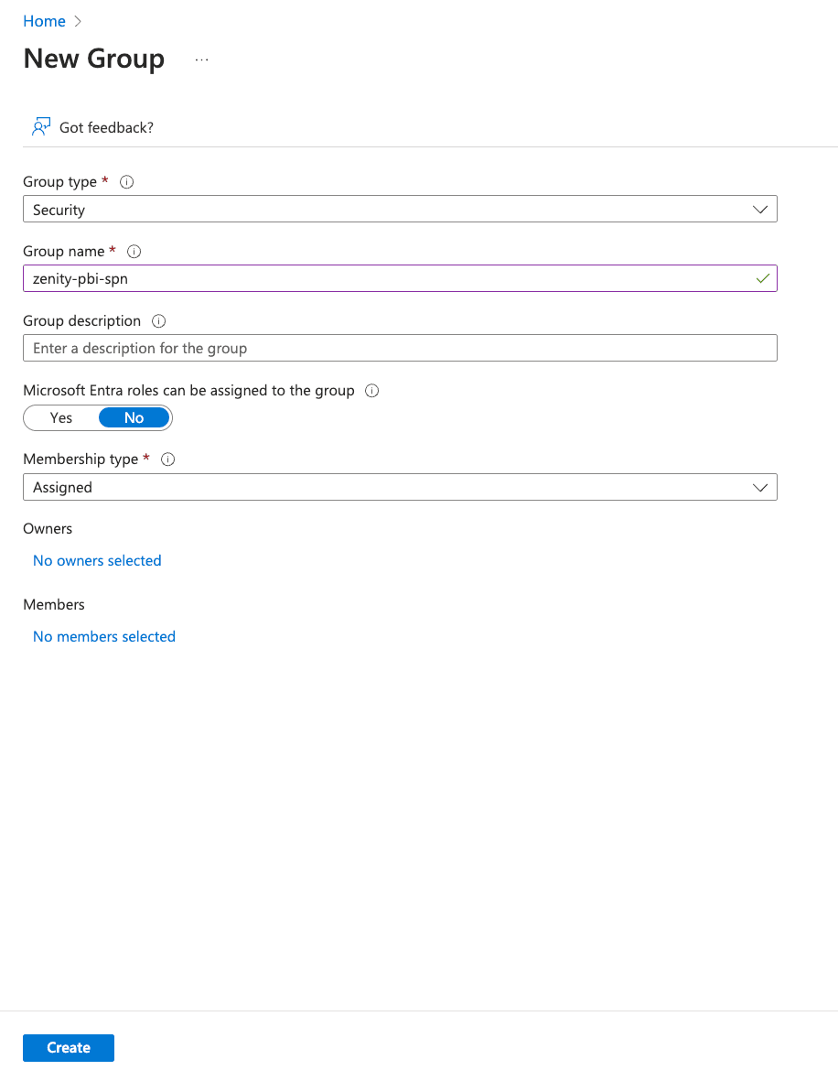Click the Group name label text
Screen dimensions: 838x1081
click(x=63, y=252)
